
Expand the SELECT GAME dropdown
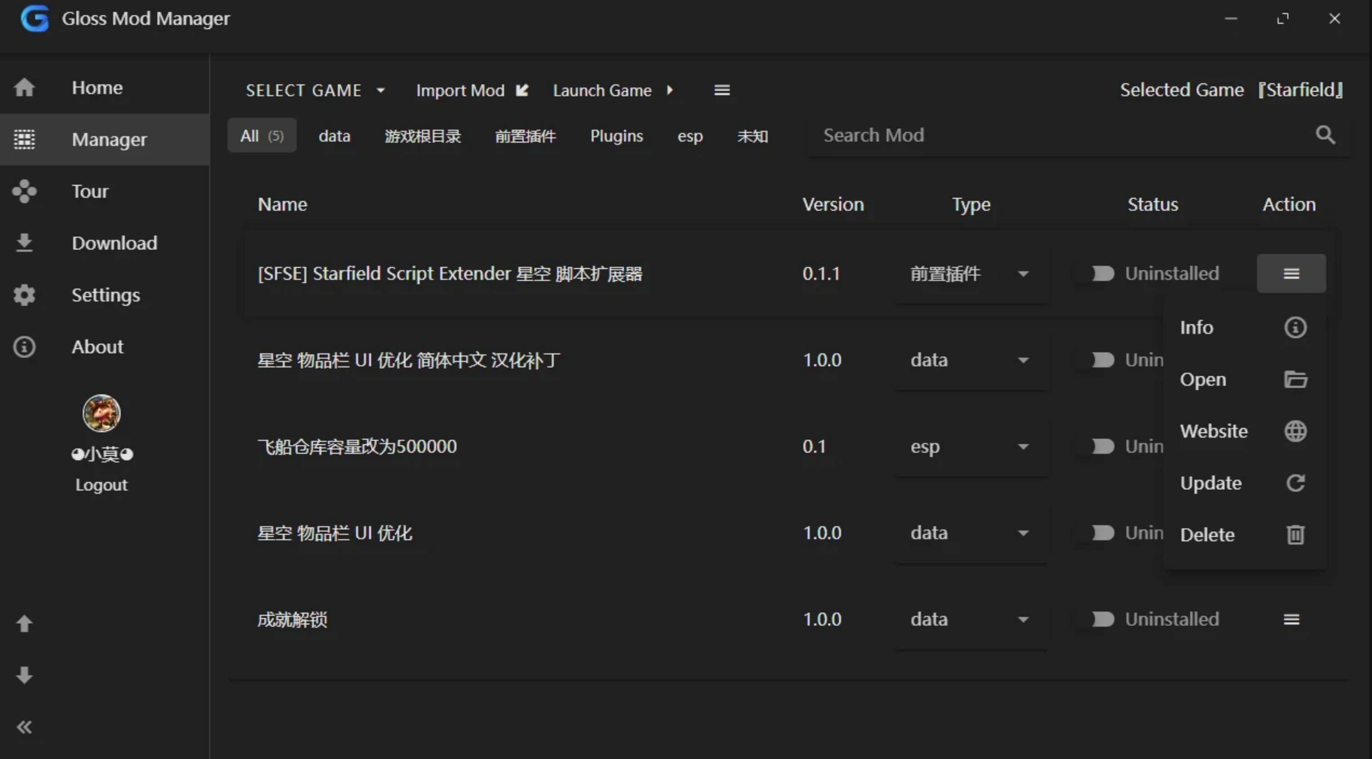(x=315, y=90)
